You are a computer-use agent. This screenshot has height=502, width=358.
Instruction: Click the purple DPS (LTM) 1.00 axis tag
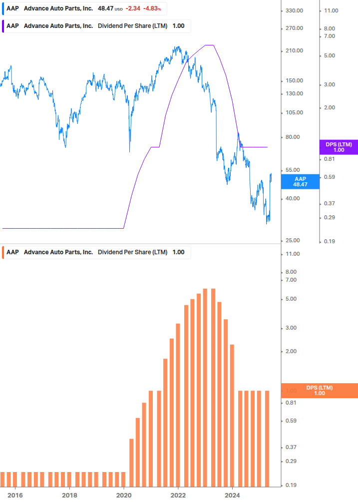339,147
